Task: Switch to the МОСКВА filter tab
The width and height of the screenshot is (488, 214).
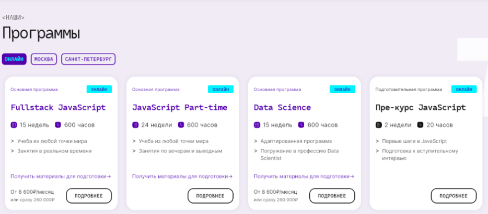Action: 43,59
